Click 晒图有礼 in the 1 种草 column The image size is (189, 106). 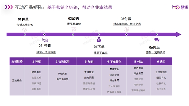36,72
